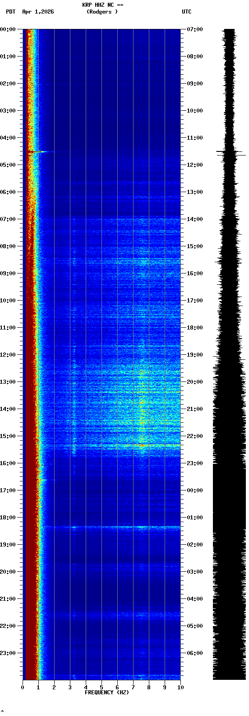Click the PDT time label "19:00"
Viewport: 249px width, 716px height.
[x=8, y=545]
